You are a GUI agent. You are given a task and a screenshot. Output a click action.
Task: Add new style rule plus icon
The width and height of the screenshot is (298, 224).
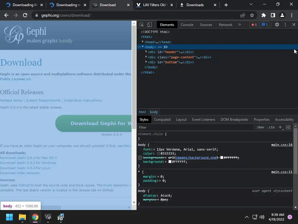pos(280,127)
